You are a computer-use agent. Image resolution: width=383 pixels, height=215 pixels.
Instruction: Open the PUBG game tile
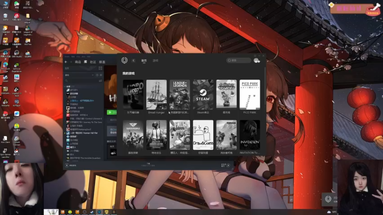pyautogui.click(x=157, y=135)
